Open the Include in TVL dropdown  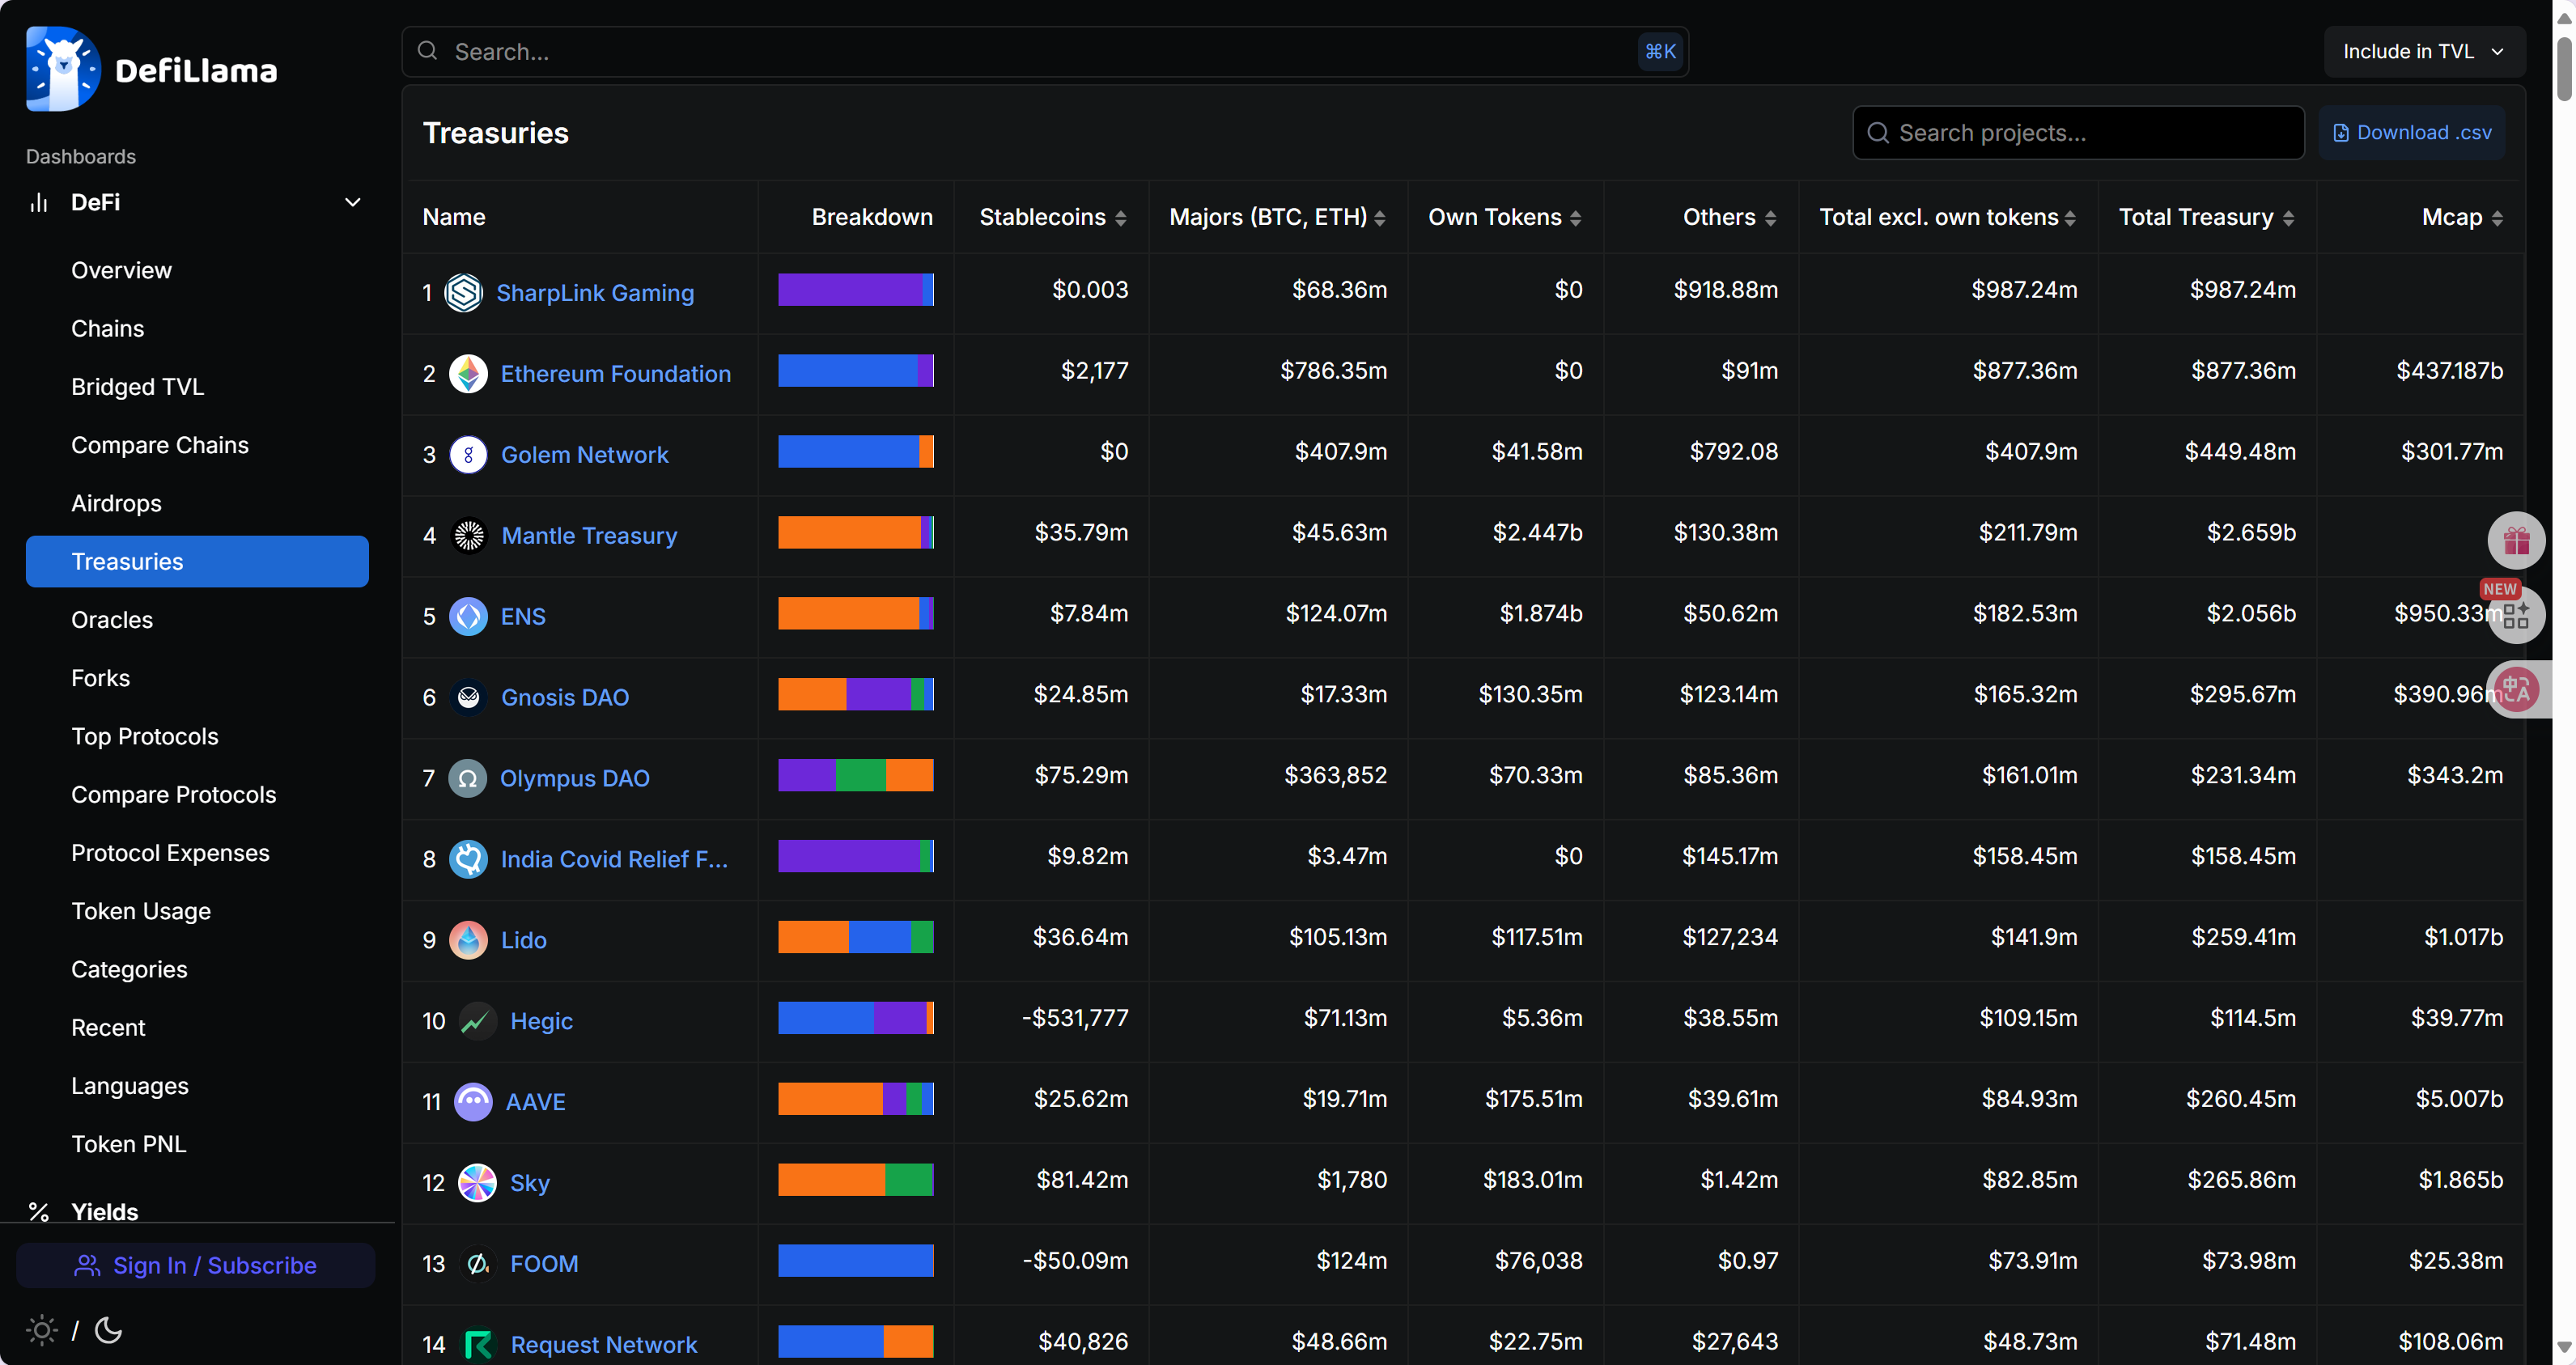(2423, 51)
